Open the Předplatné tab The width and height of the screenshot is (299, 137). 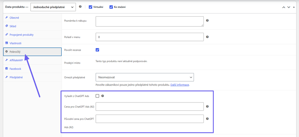(32, 77)
